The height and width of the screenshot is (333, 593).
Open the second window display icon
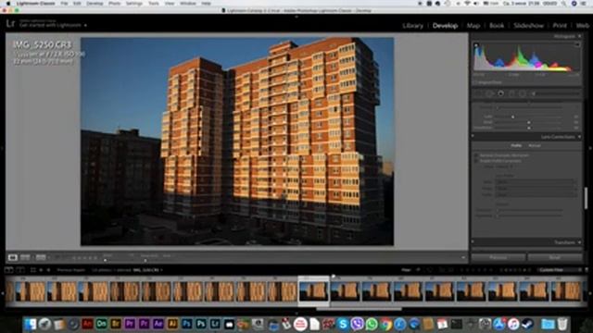(20, 270)
